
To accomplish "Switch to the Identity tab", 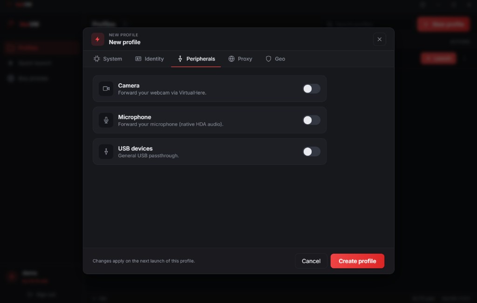I will (150, 59).
